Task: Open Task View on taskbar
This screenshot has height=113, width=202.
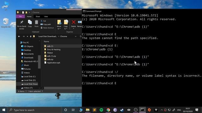Action: (73, 110)
